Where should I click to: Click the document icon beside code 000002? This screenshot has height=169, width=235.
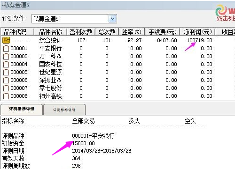pyautogui.click(x=6, y=56)
